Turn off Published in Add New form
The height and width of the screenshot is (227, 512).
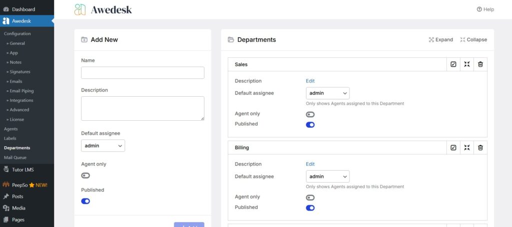point(85,201)
